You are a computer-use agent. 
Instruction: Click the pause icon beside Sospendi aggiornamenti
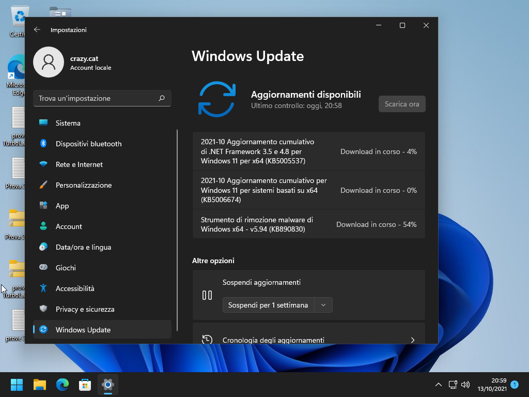tap(207, 295)
